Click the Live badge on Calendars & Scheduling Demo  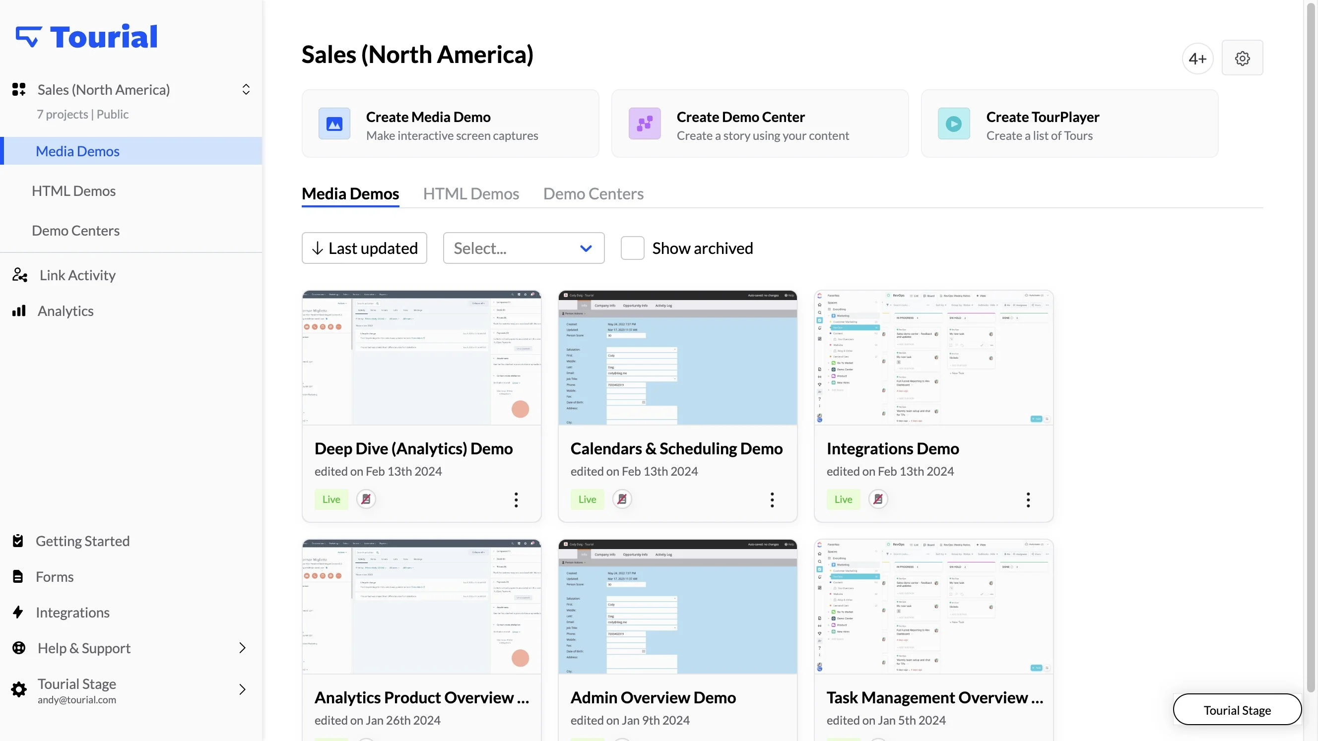(588, 499)
